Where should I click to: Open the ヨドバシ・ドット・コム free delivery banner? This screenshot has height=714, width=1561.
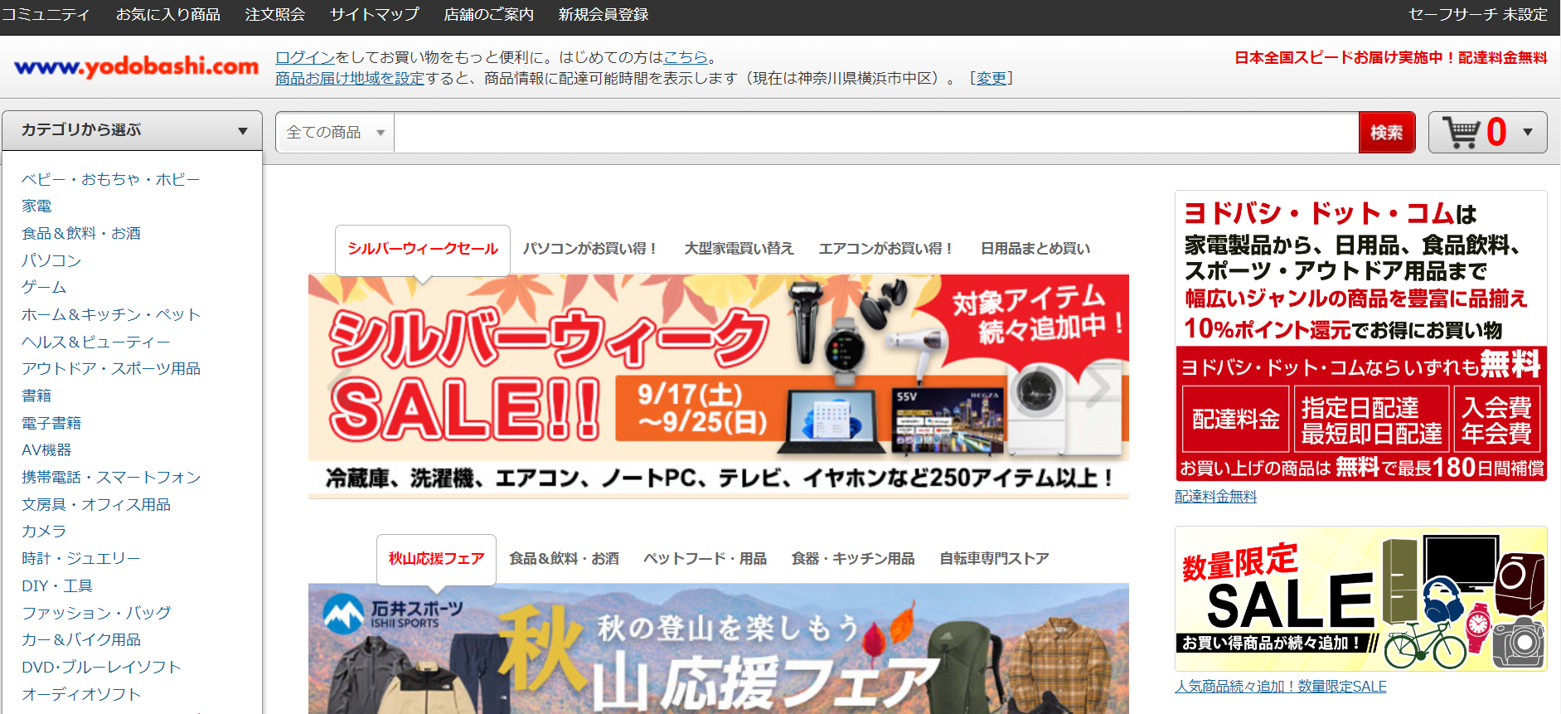tap(1361, 336)
